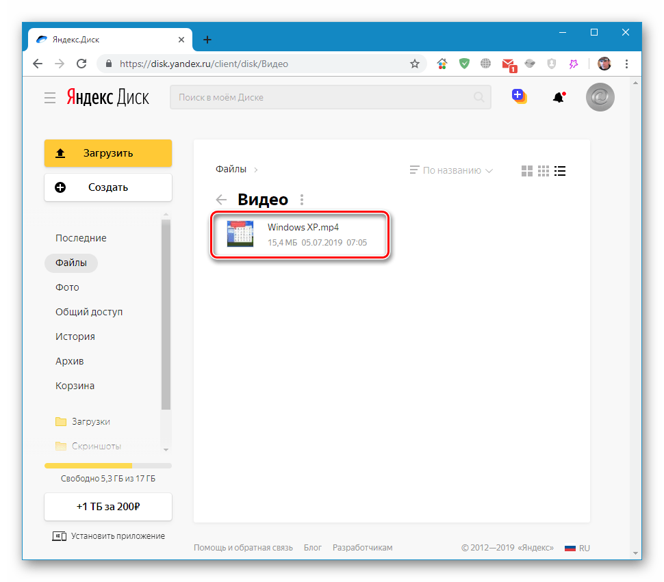Open Помощь и обратная связь link
The image size is (664, 582).
click(243, 548)
